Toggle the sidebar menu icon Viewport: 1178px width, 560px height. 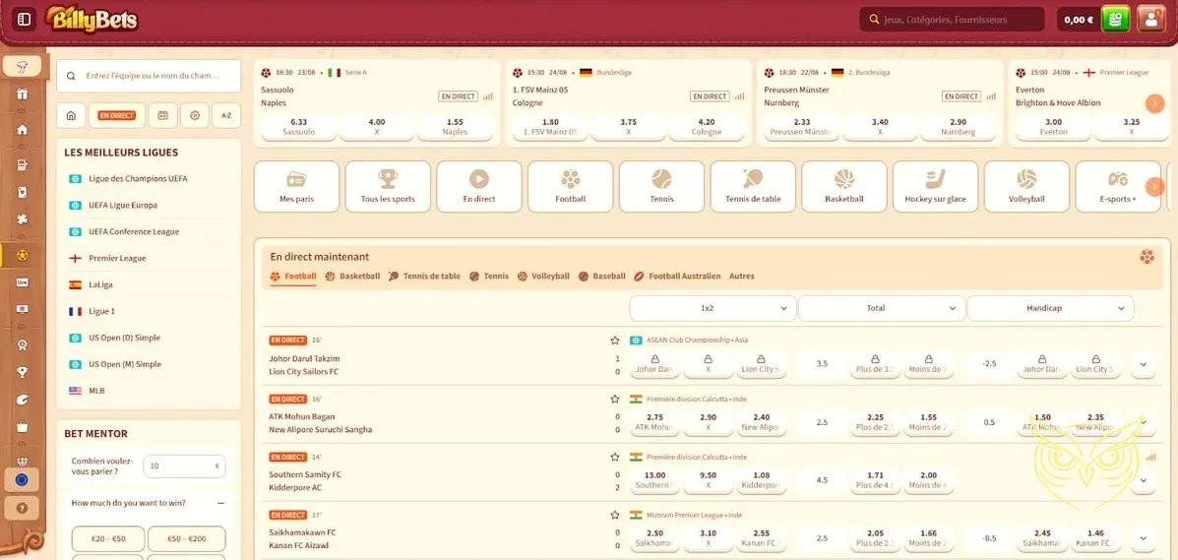tap(25, 19)
